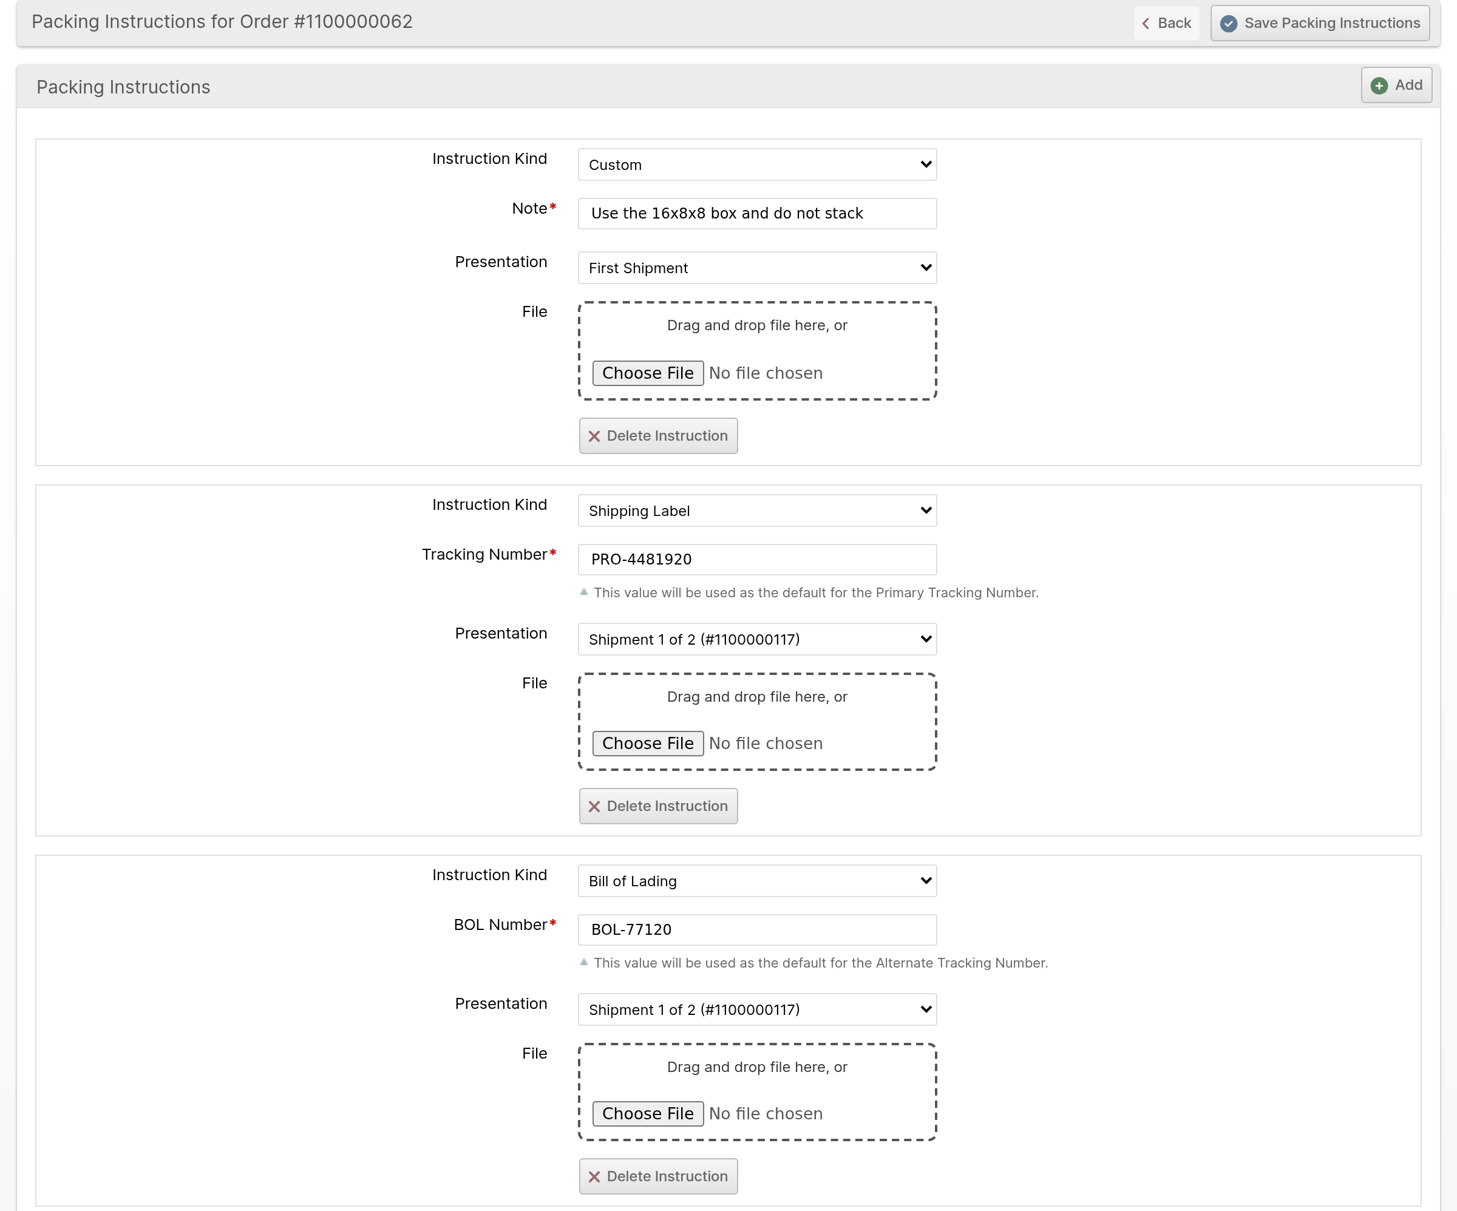The image size is (1457, 1211).
Task: Click the BOL Number label
Action: [500, 924]
